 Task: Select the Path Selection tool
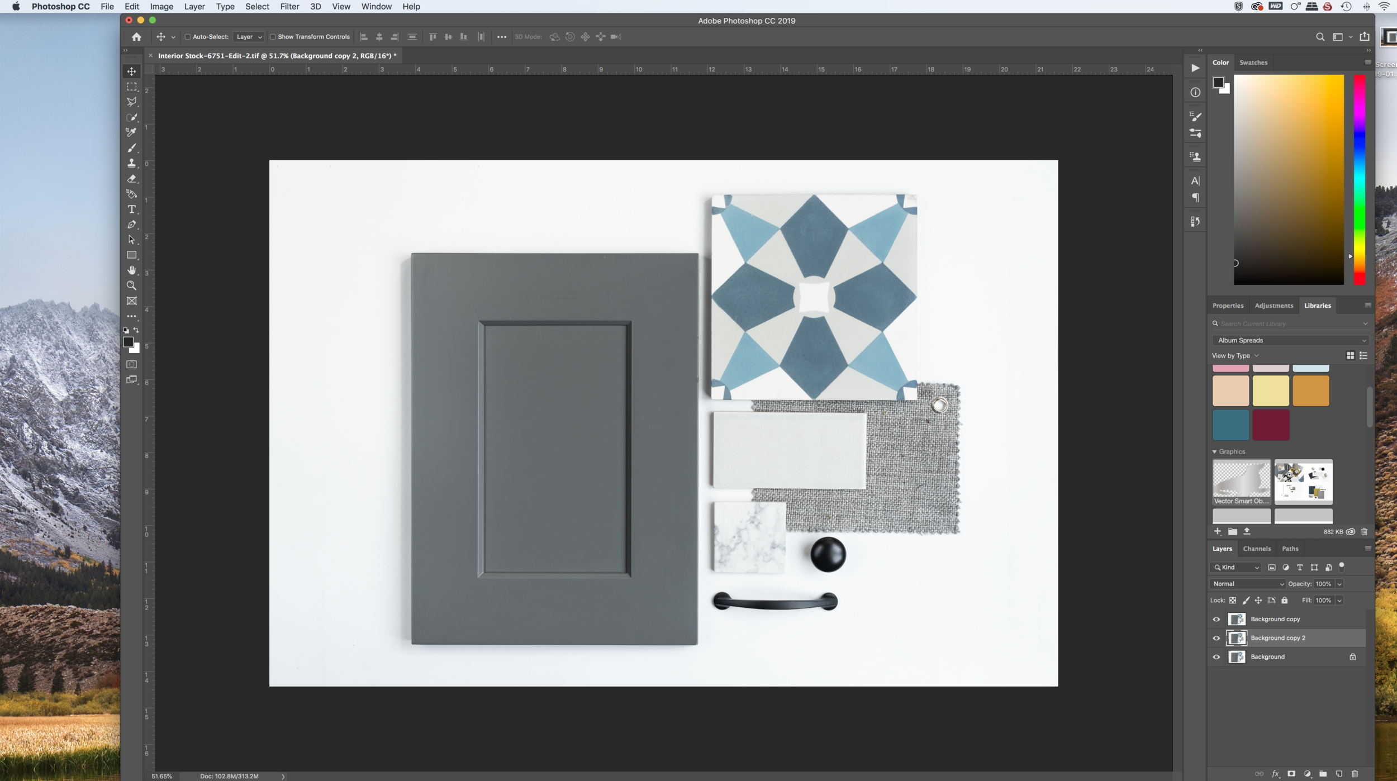[x=131, y=240]
